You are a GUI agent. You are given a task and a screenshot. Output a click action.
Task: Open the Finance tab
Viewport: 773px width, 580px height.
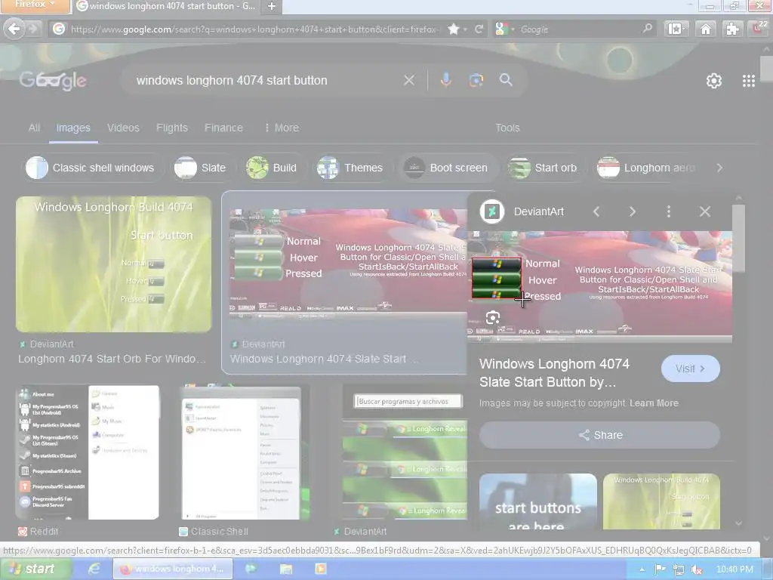coord(223,128)
